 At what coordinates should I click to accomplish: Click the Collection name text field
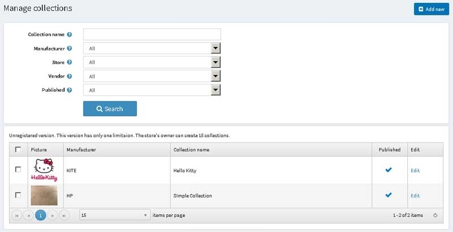(152, 35)
